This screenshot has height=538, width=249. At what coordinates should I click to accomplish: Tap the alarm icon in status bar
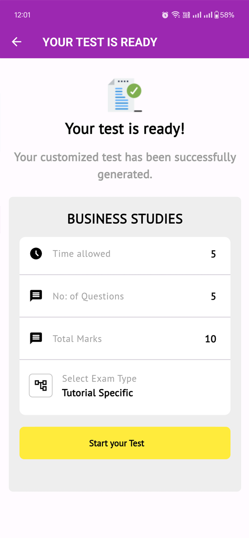point(165,15)
